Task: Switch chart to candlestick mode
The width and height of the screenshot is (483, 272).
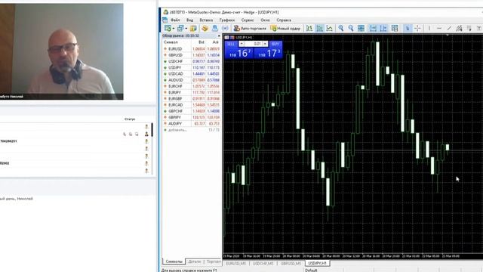Action: pyautogui.click(x=319, y=29)
